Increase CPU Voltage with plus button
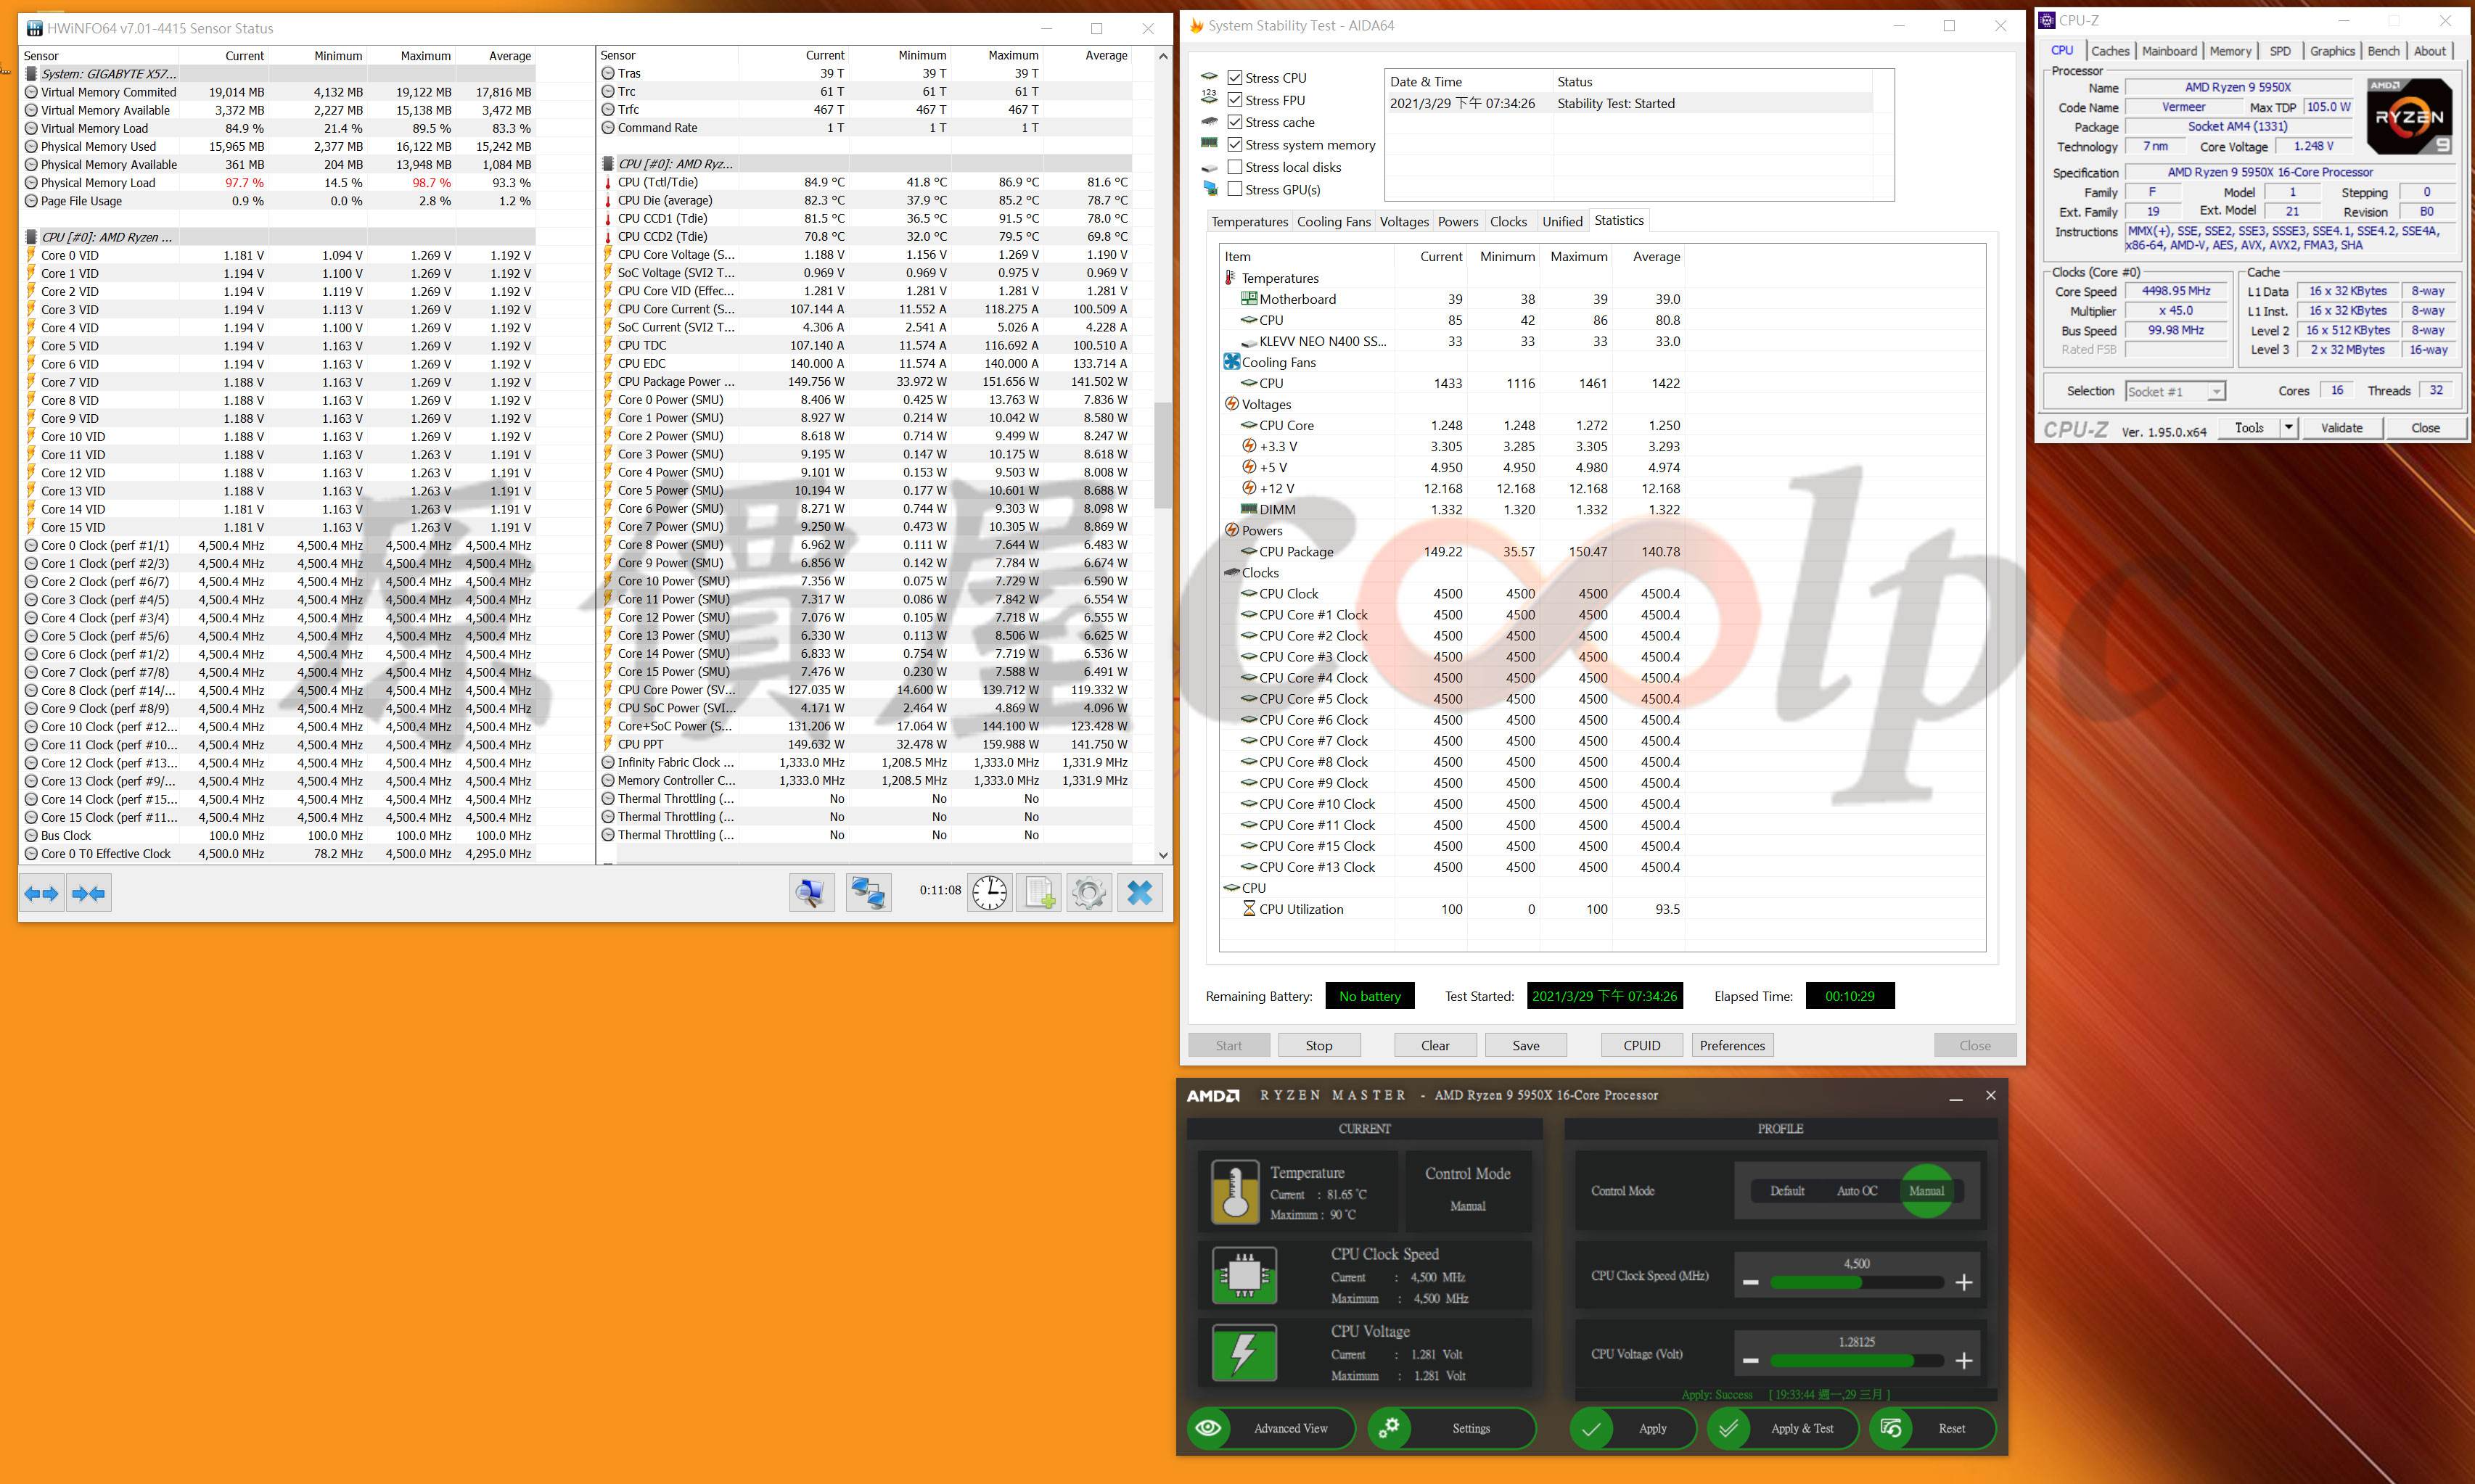The width and height of the screenshot is (2475, 1484). tap(1963, 1361)
